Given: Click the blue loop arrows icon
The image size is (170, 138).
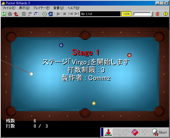Looking at the screenshot, I should pyautogui.click(x=51, y=14).
